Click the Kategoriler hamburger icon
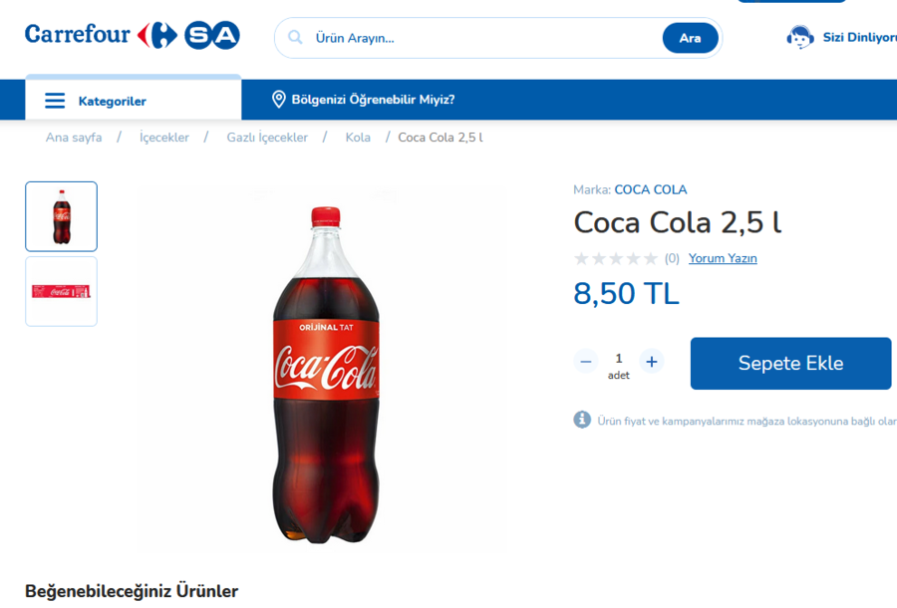Screen dimensions: 897x608 point(56,101)
